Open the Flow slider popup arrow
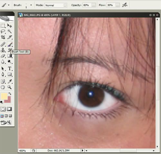Image resolution: width=161 pixels, height=154 pixels. (x=118, y=5)
